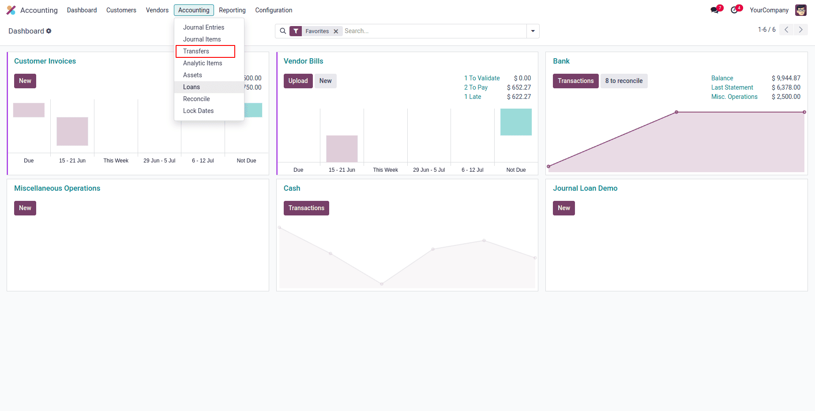Viewport: 815px width, 411px height.
Task: Open the Messaging conversations icon with 7 notifications
Action: [x=714, y=9]
